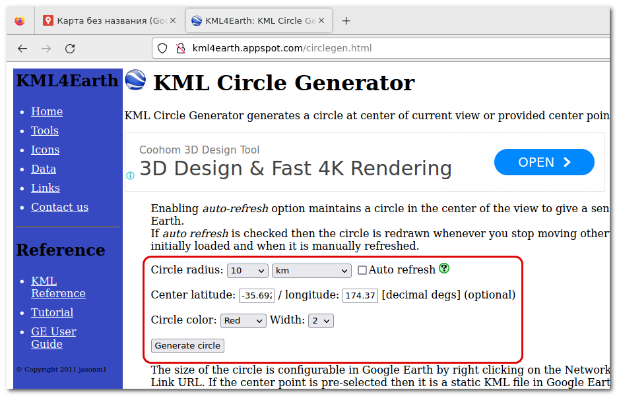This screenshot has height=396, width=617.
Task: Click the Google Maps favicon in the first tab
Action: pyautogui.click(x=48, y=20)
